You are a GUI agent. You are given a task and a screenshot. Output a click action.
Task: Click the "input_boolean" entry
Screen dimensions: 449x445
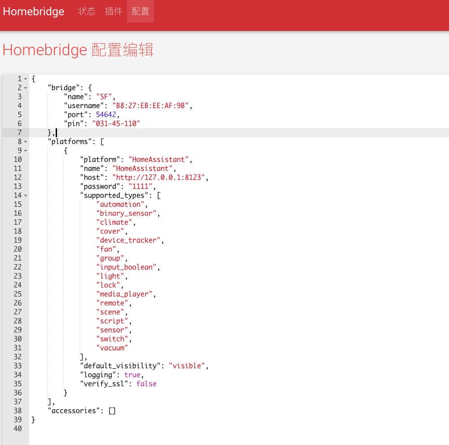tap(126, 267)
